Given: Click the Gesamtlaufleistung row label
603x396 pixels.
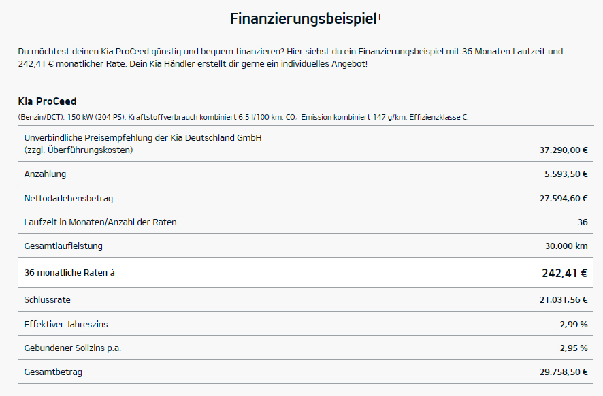Looking at the screenshot, I should (63, 246).
